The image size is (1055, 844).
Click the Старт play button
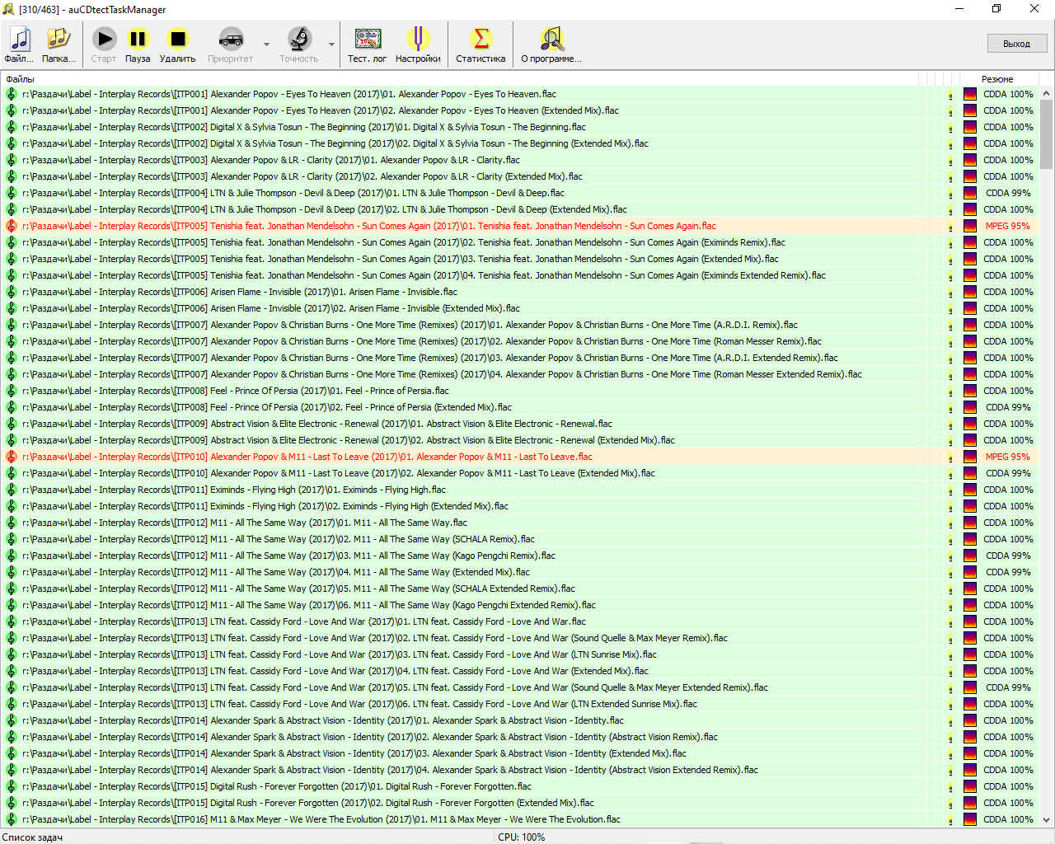pos(104,45)
